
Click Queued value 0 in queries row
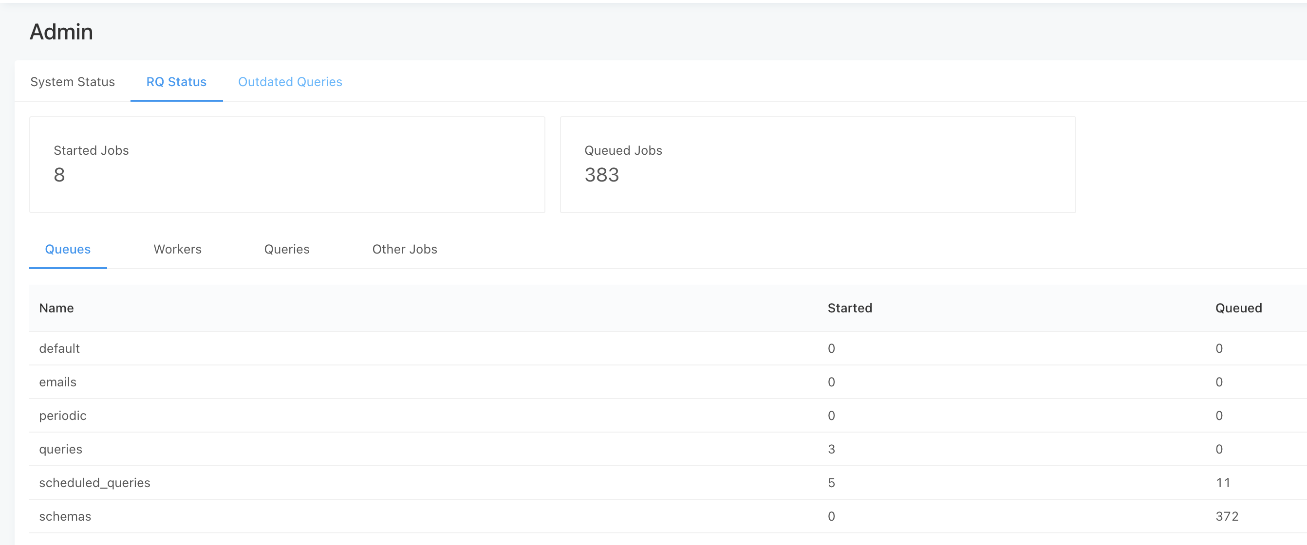pos(1219,449)
